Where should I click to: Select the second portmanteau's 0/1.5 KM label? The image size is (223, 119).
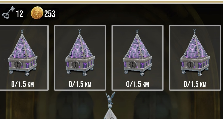pos(80,84)
